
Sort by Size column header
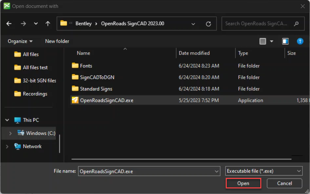click(292, 53)
